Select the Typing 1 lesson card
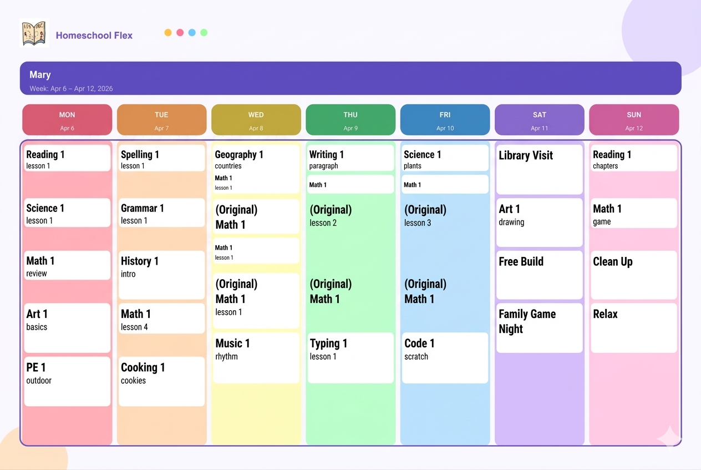701x470 pixels. click(x=350, y=358)
